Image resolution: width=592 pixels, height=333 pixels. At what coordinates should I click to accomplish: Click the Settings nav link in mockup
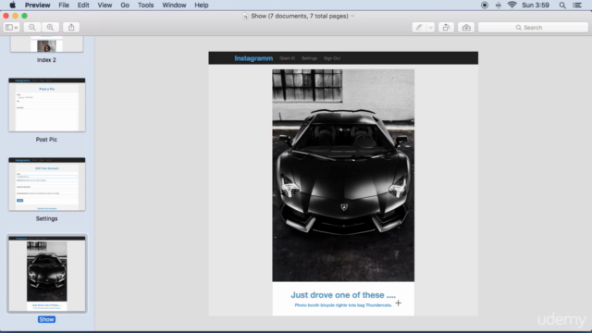pos(309,58)
